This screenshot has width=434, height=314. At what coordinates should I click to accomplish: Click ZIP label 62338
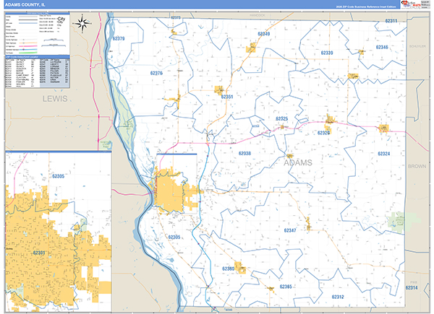(244, 153)
